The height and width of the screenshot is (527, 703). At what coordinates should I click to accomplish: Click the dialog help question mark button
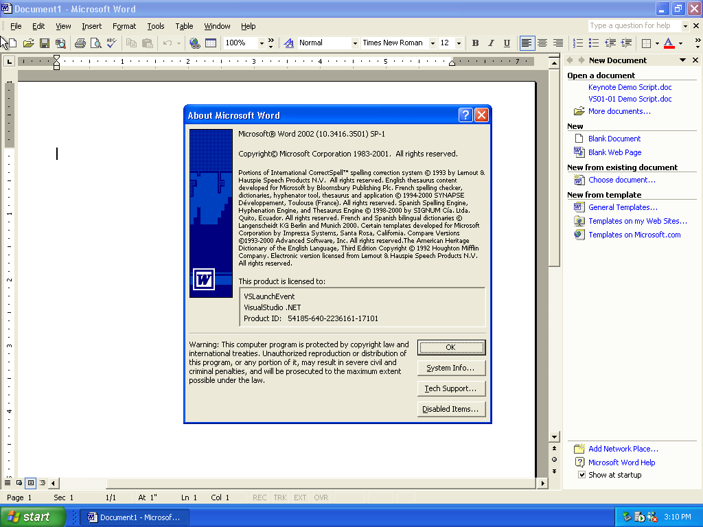tap(465, 115)
